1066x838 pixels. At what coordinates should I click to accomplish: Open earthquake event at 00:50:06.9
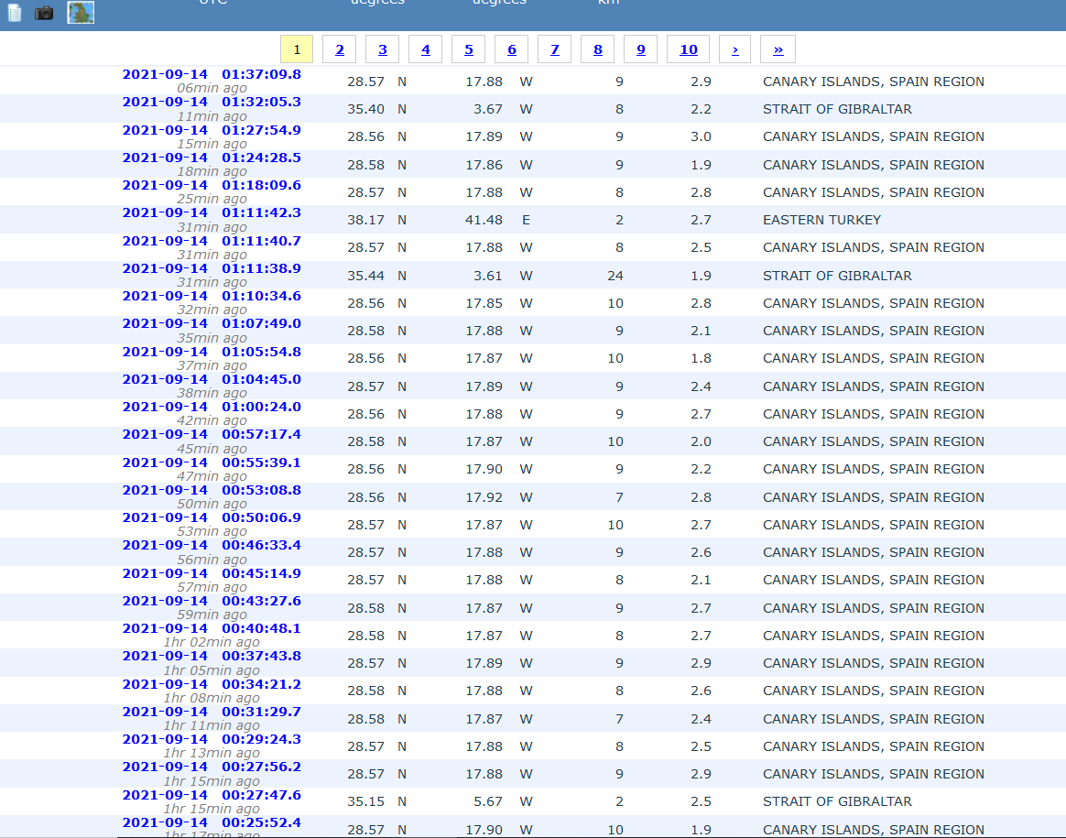[212, 517]
